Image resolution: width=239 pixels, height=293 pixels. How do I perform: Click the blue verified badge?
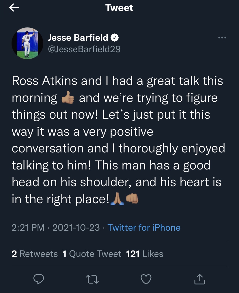(115, 38)
